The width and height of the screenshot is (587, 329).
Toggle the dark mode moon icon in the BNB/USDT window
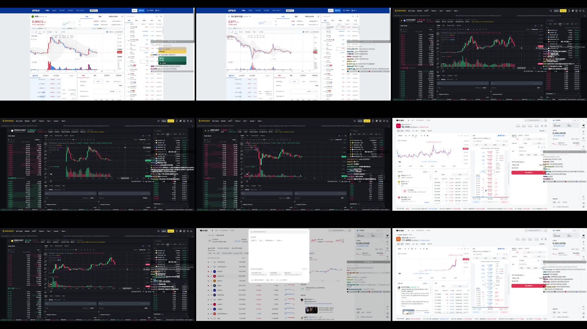[x=191, y=231]
